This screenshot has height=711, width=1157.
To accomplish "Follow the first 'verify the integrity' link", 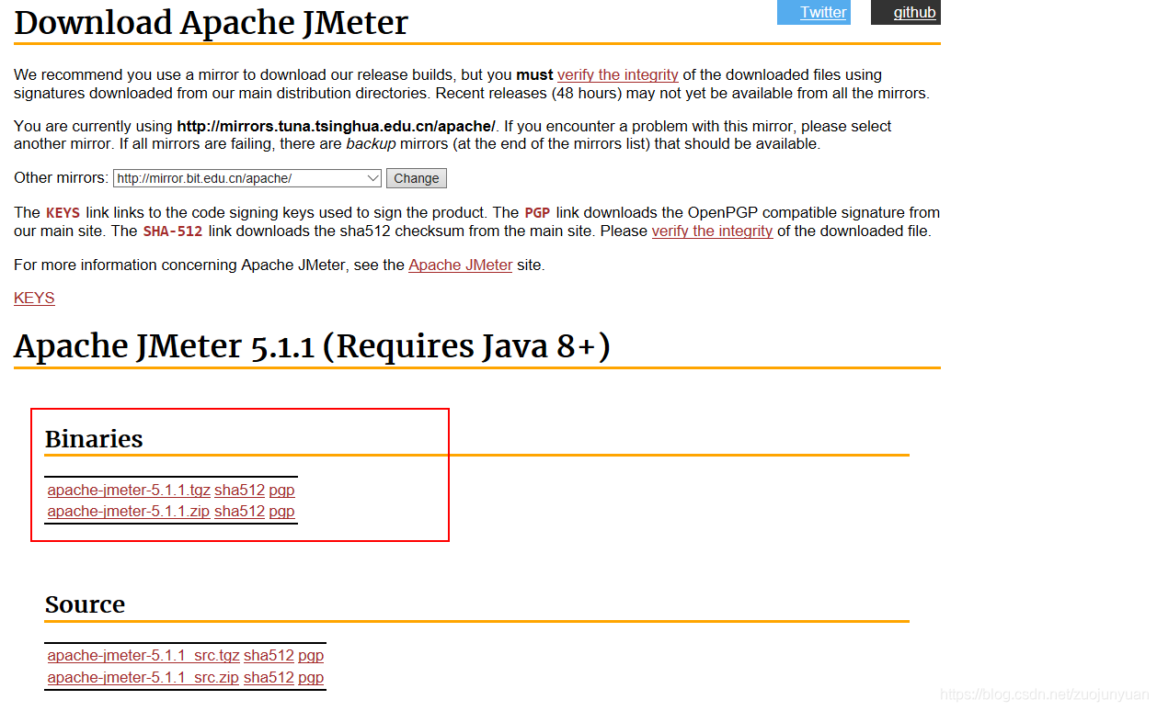I will (x=617, y=74).
